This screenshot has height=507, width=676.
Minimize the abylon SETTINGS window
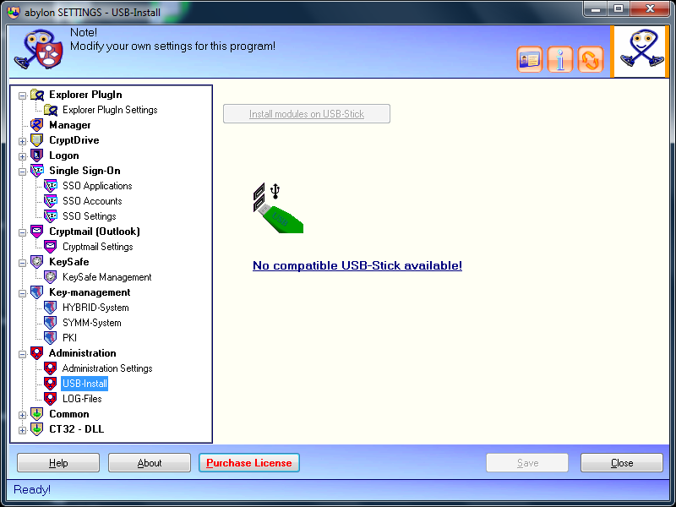pyautogui.click(x=596, y=8)
